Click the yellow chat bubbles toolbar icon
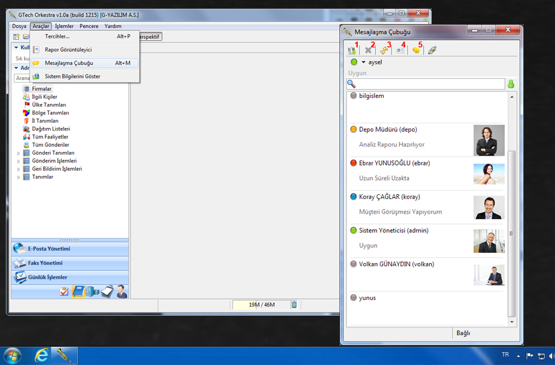The image size is (555, 365). click(x=416, y=50)
